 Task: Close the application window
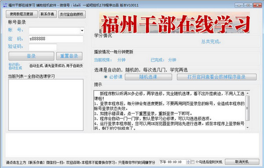click(x=257, y=5)
